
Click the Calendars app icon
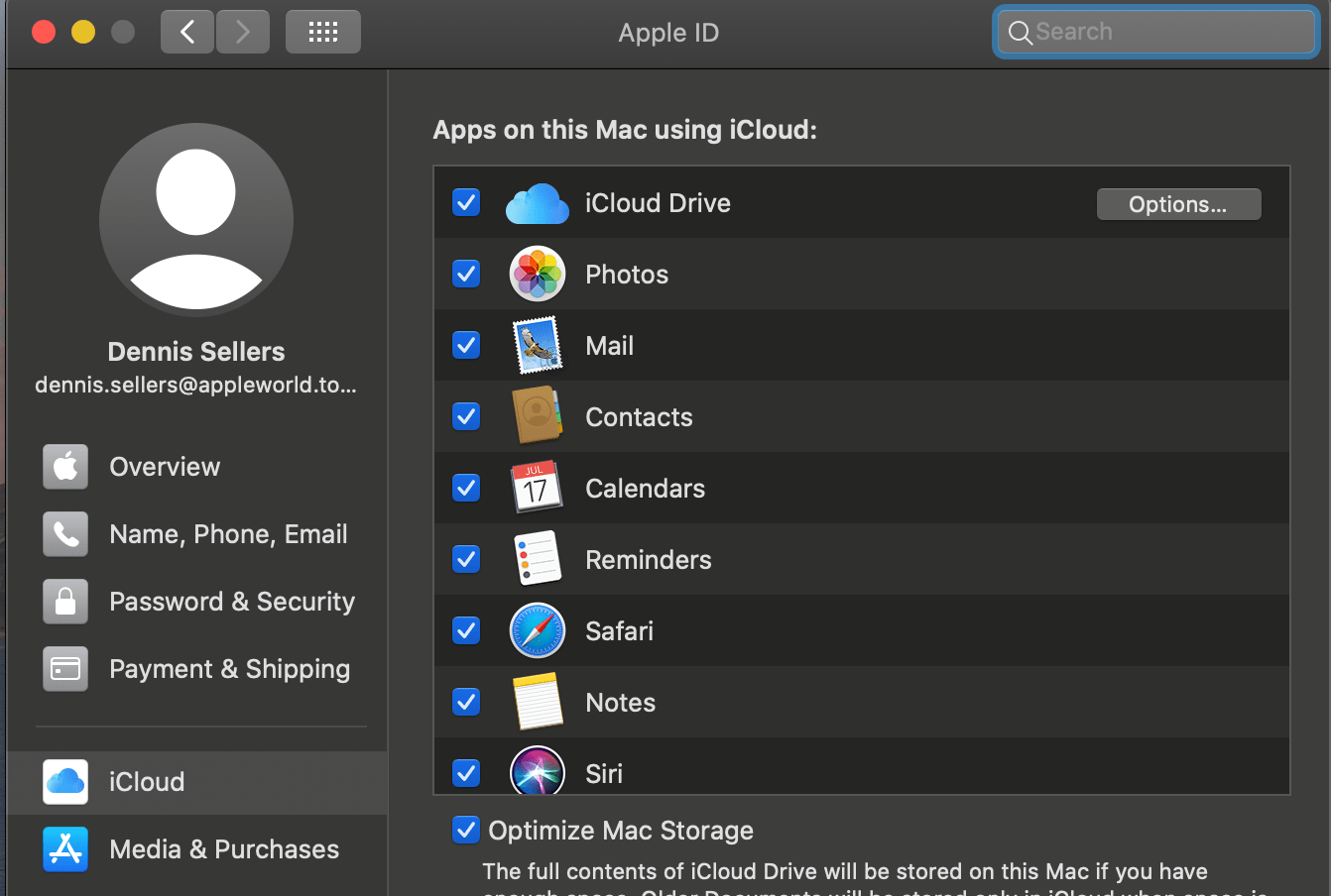tap(537, 488)
